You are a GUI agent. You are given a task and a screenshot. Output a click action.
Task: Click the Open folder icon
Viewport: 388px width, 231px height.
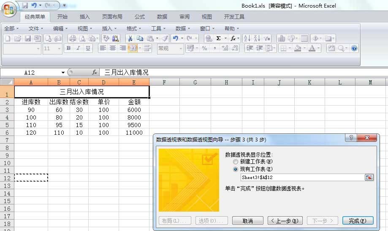tap(18, 38)
